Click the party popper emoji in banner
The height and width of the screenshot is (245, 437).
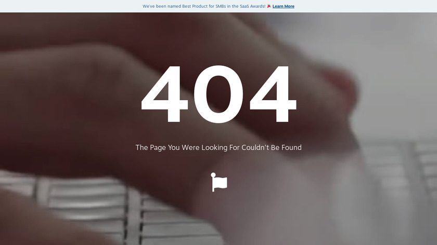[269, 6]
